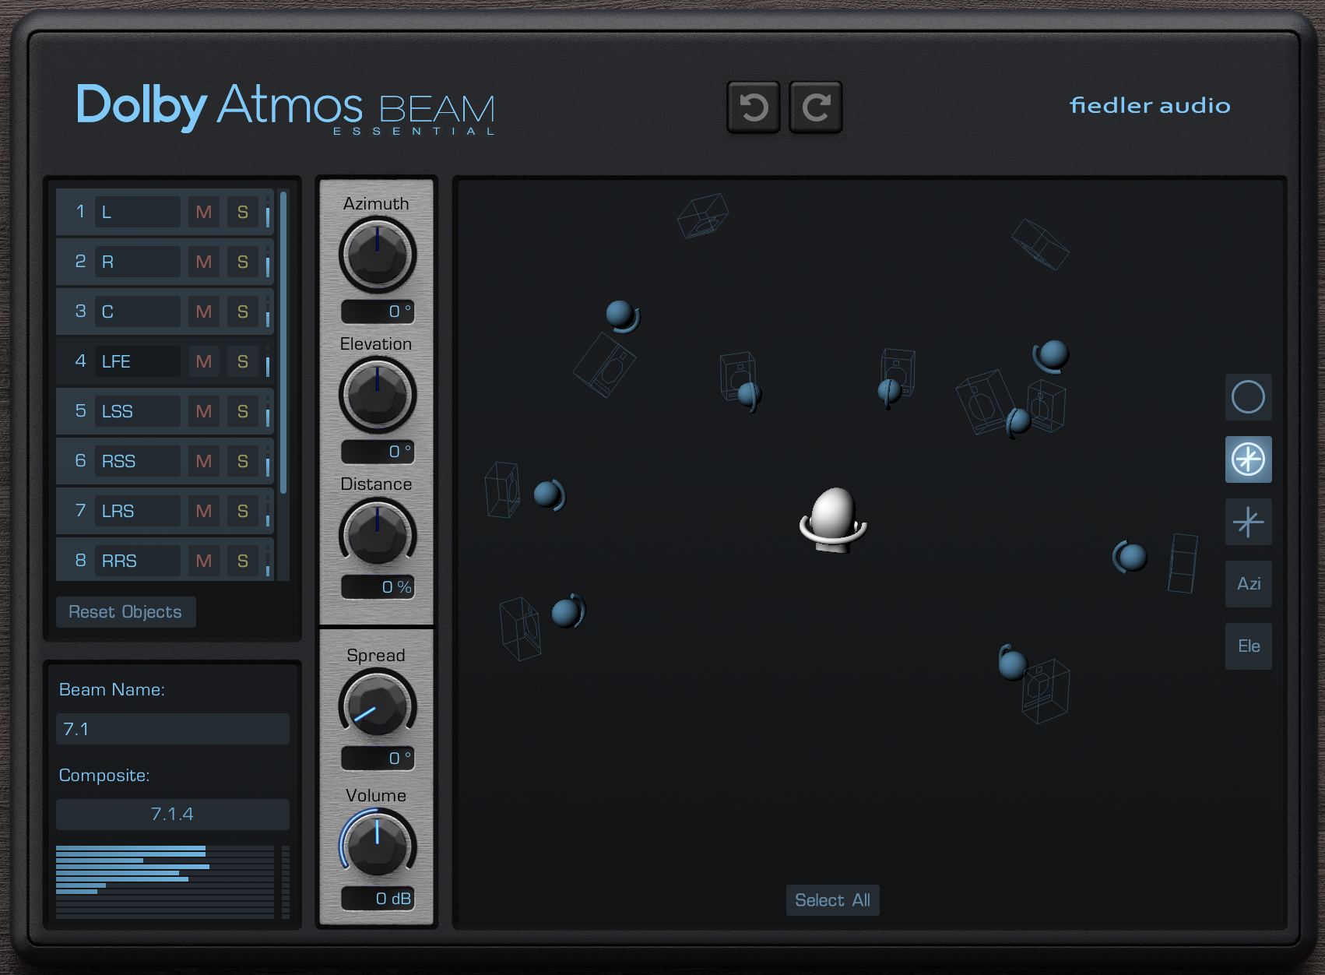Solo channel 1 L
The width and height of the screenshot is (1325, 975).
pos(243,212)
